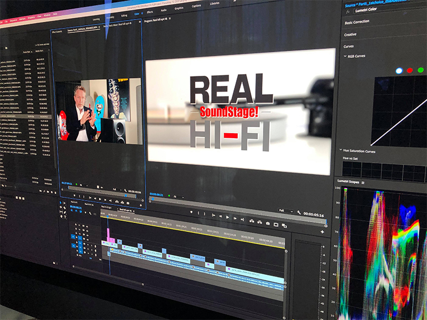Export a frame from Program monitor
The width and height of the screenshot is (427, 320).
point(268,224)
